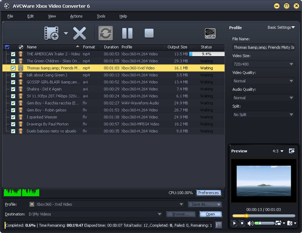Stop the conversion
Screen dimensions: 302x233
pos(149,33)
